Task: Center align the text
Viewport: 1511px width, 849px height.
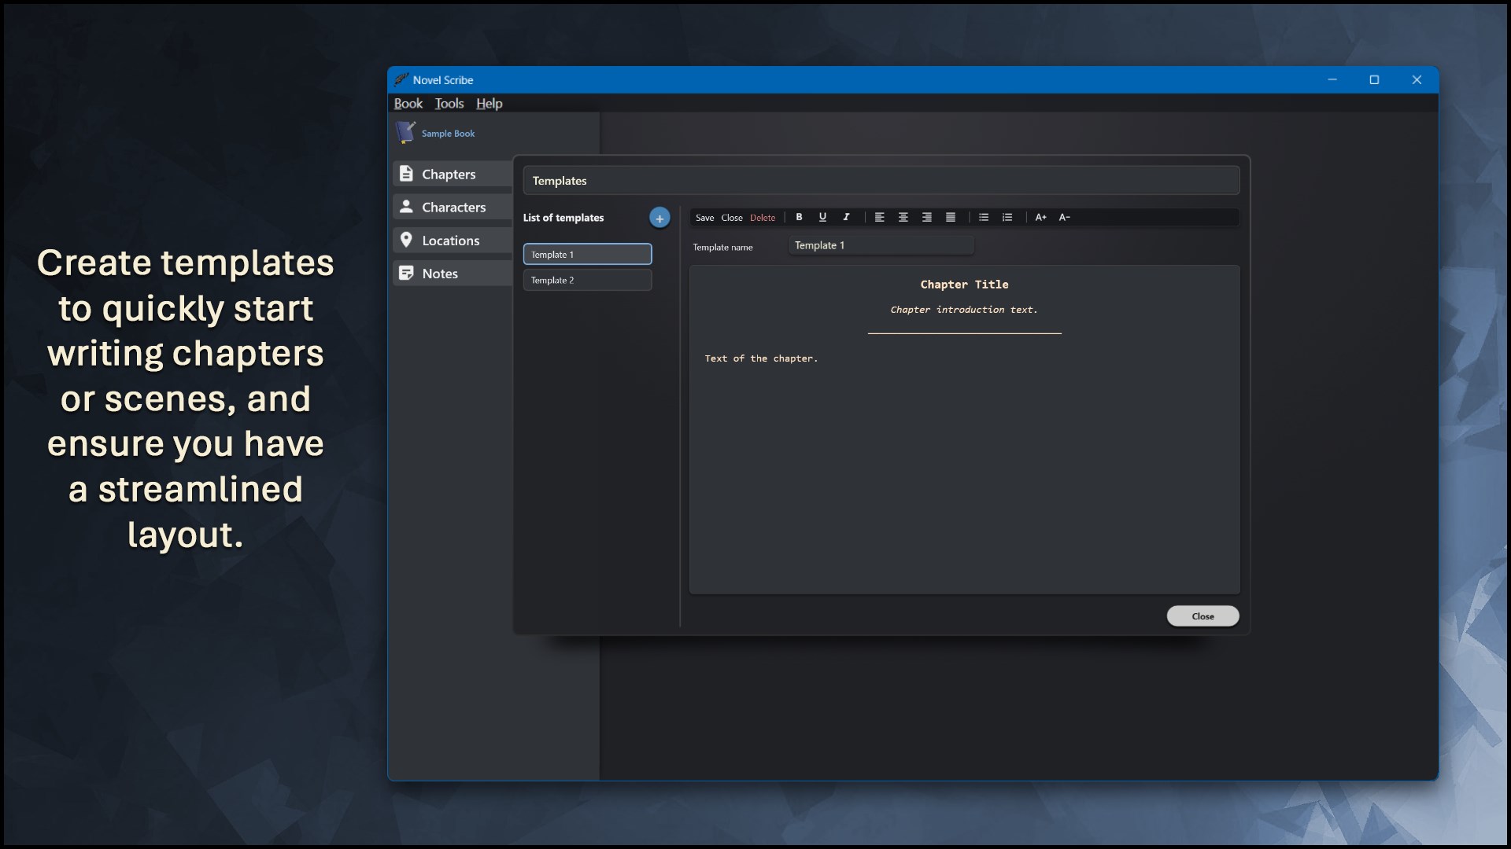Action: (903, 217)
